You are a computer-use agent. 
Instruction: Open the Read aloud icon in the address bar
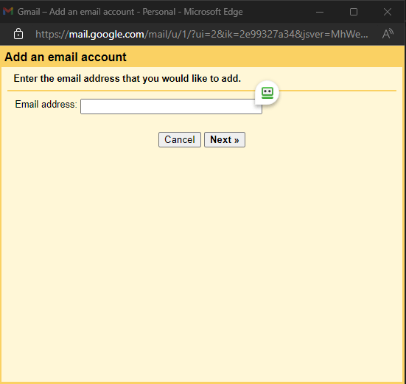pos(388,34)
